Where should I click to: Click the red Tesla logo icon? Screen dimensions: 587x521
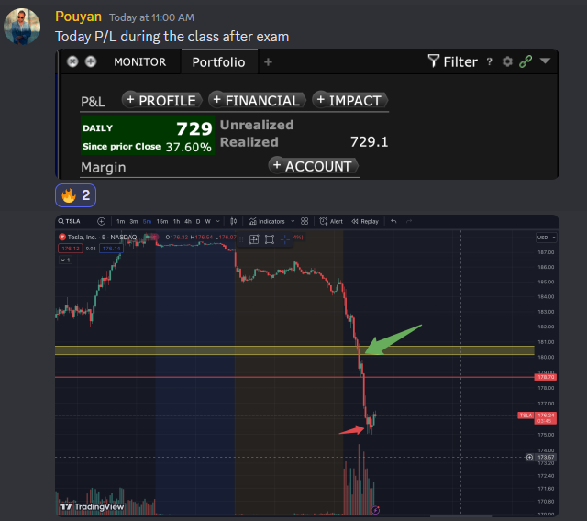62,237
